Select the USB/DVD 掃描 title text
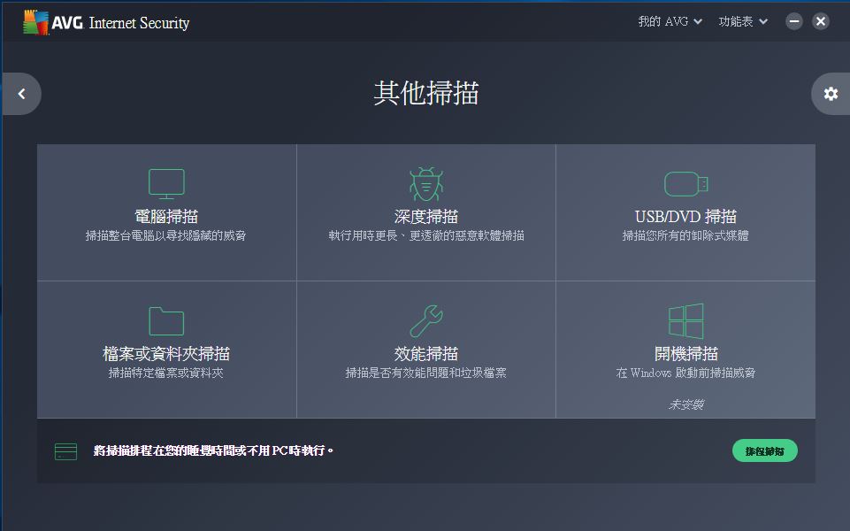 [685, 217]
